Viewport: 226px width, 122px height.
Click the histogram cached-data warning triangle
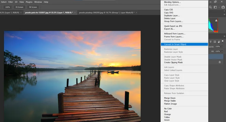pyautogui.click(x=216, y=20)
